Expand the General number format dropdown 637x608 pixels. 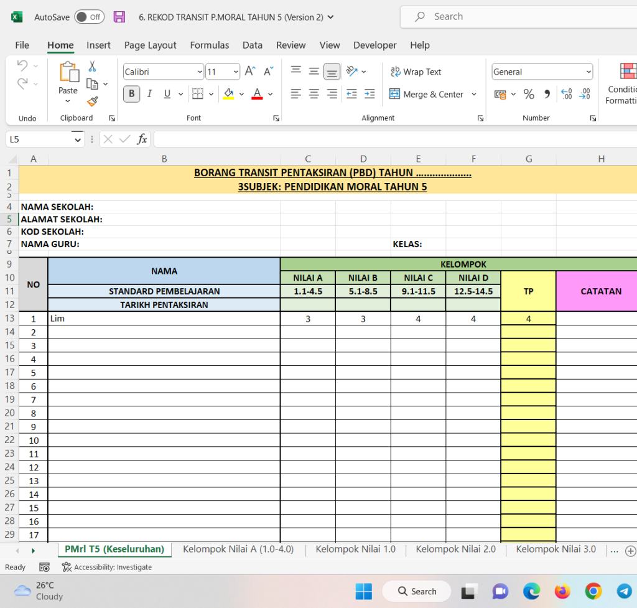[x=588, y=72]
